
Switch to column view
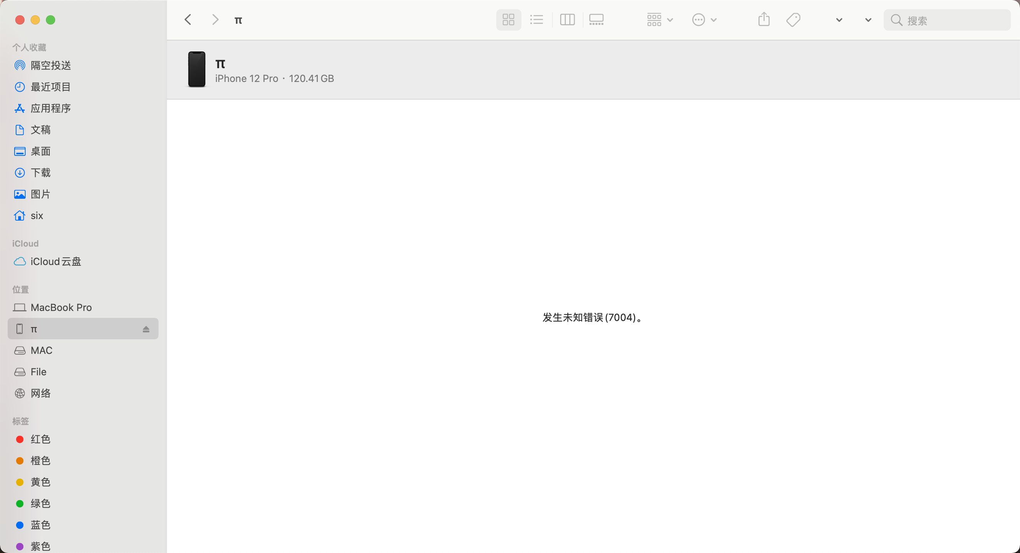pyautogui.click(x=567, y=20)
